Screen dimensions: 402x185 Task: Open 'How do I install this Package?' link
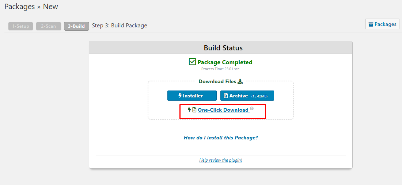(221, 138)
